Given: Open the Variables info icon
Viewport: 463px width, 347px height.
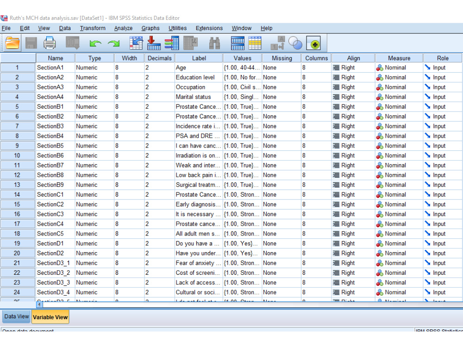Looking at the screenshot, I should [x=172, y=43].
